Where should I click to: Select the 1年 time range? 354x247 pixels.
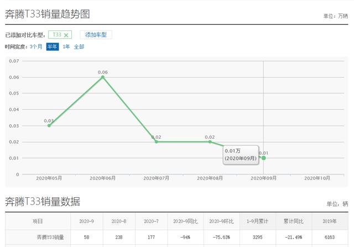66,47
